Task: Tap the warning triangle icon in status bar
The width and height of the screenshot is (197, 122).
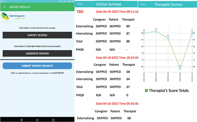Action: pos(2,1)
